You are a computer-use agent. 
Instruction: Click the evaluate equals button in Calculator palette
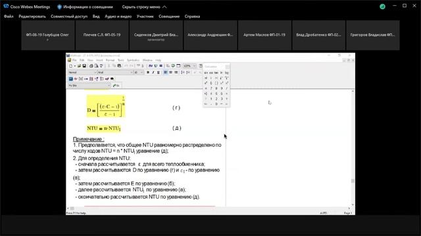pos(226,104)
